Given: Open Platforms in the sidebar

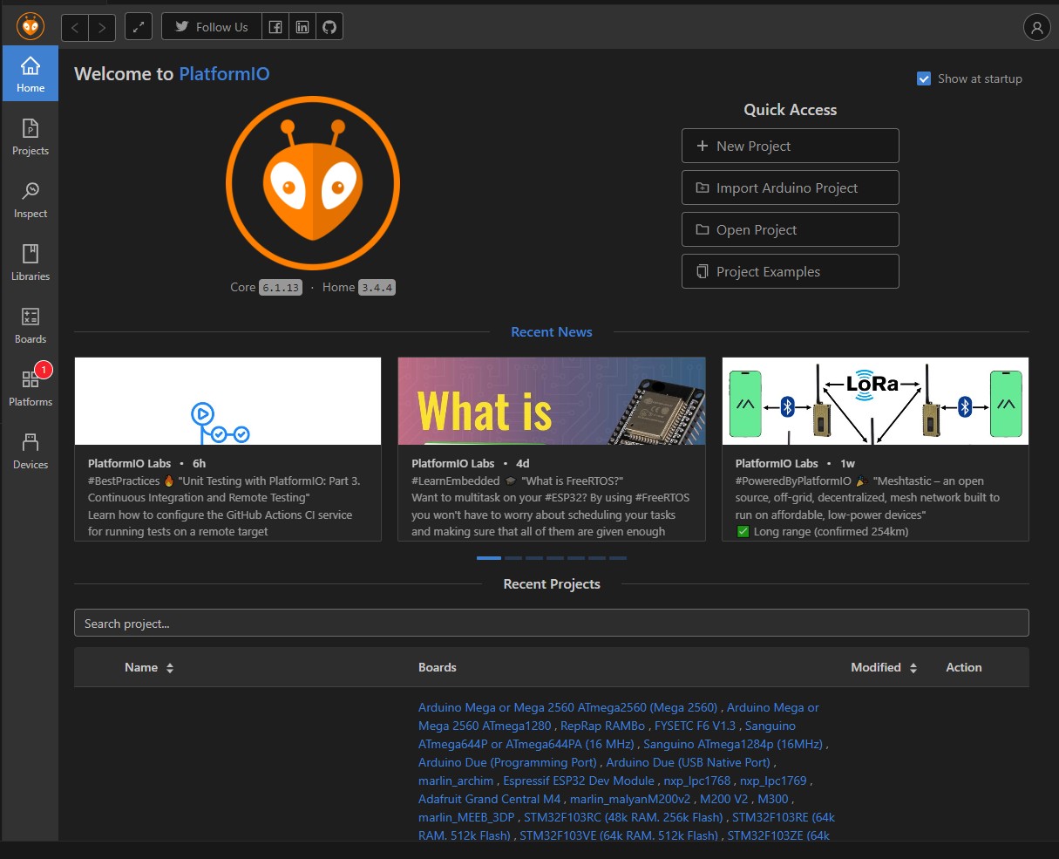Looking at the screenshot, I should (x=31, y=388).
